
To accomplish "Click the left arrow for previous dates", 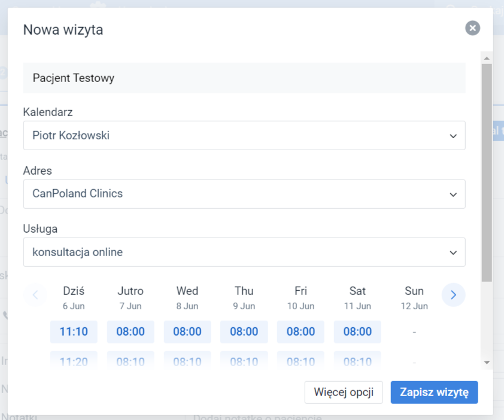I will coord(35,295).
